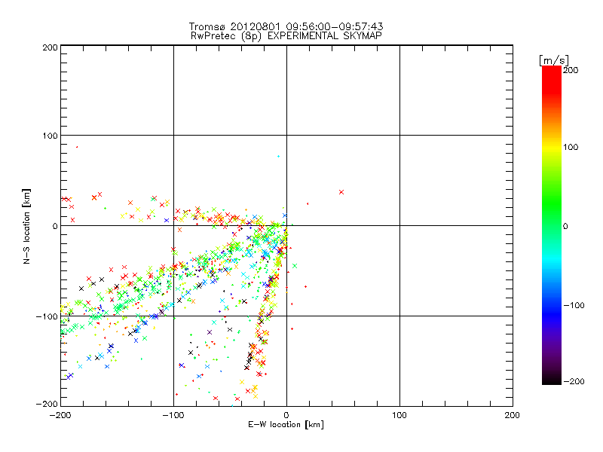Click the '-100' label beside the colorbar
Screen dimensions: 603x452
click(x=574, y=305)
